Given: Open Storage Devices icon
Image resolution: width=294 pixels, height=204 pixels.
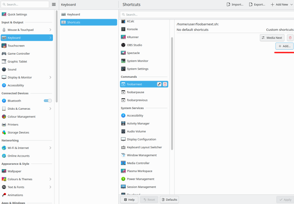Looking at the screenshot, I should click(x=4, y=132).
